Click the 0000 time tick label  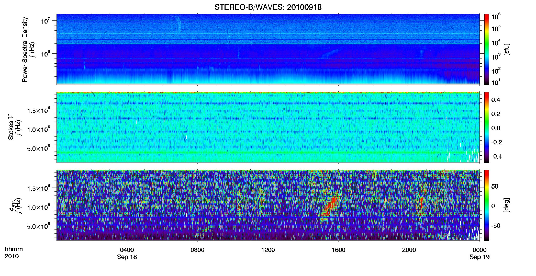[479, 250]
